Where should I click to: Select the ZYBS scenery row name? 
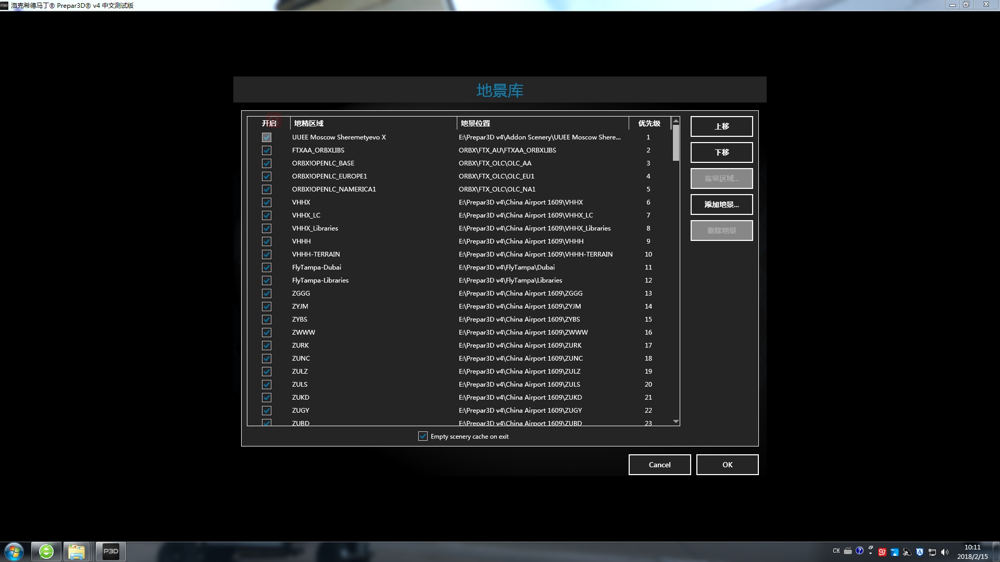tap(299, 320)
